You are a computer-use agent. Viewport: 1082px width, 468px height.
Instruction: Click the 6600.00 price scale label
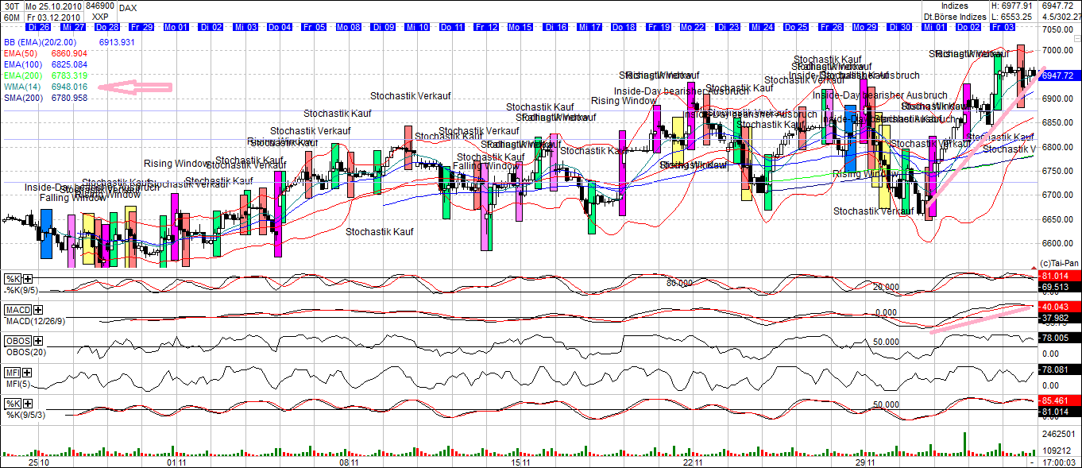[1057, 243]
